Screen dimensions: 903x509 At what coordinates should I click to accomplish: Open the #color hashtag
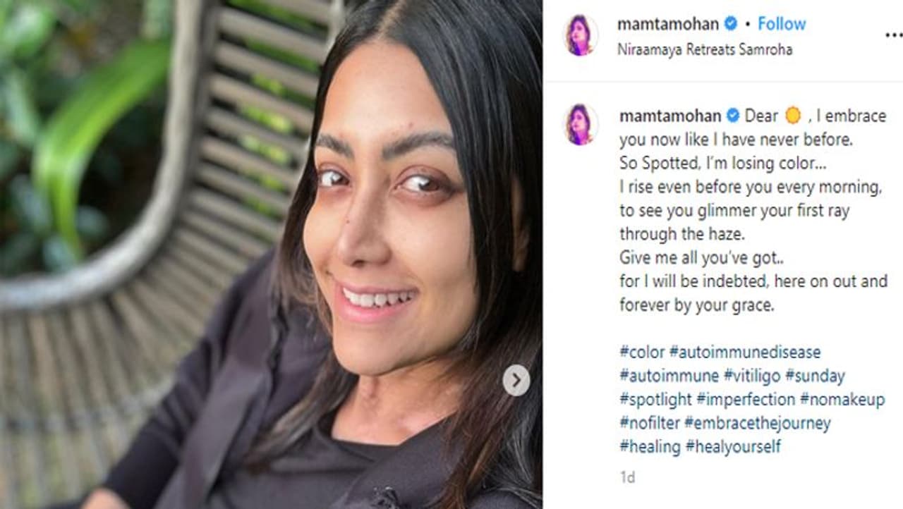(642, 352)
